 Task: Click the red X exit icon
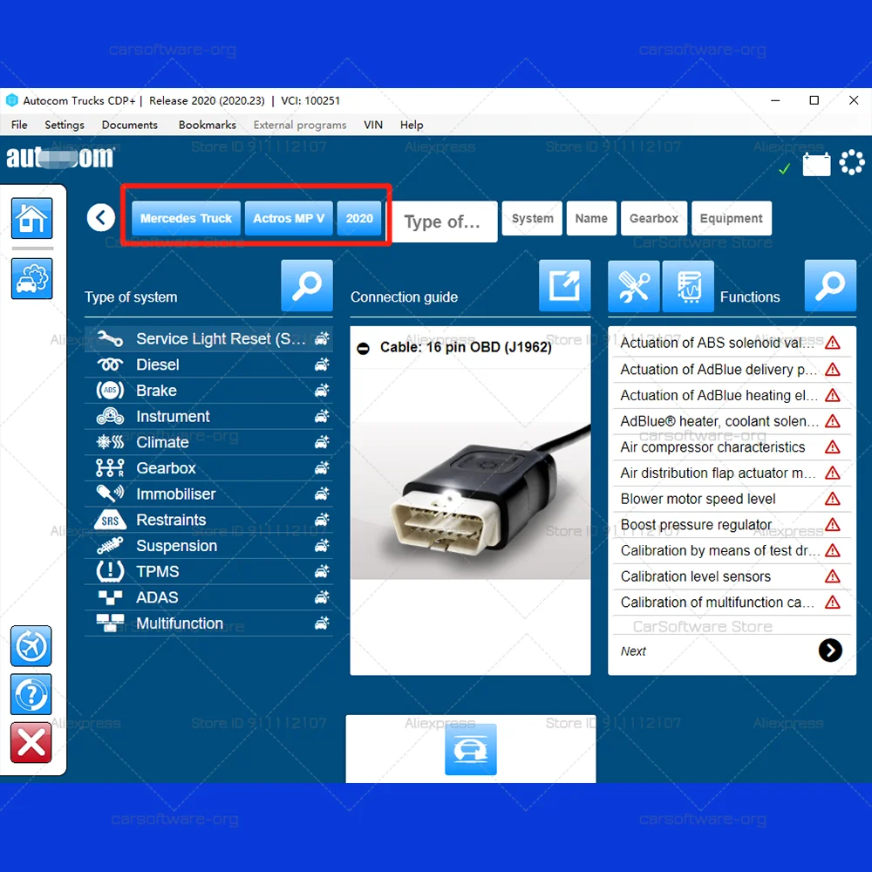pyautogui.click(x=31, y=742)
